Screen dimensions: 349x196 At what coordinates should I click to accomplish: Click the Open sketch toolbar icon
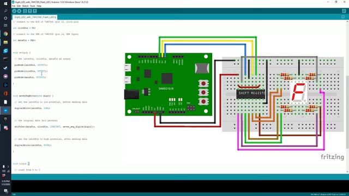[x=30, y=11]
